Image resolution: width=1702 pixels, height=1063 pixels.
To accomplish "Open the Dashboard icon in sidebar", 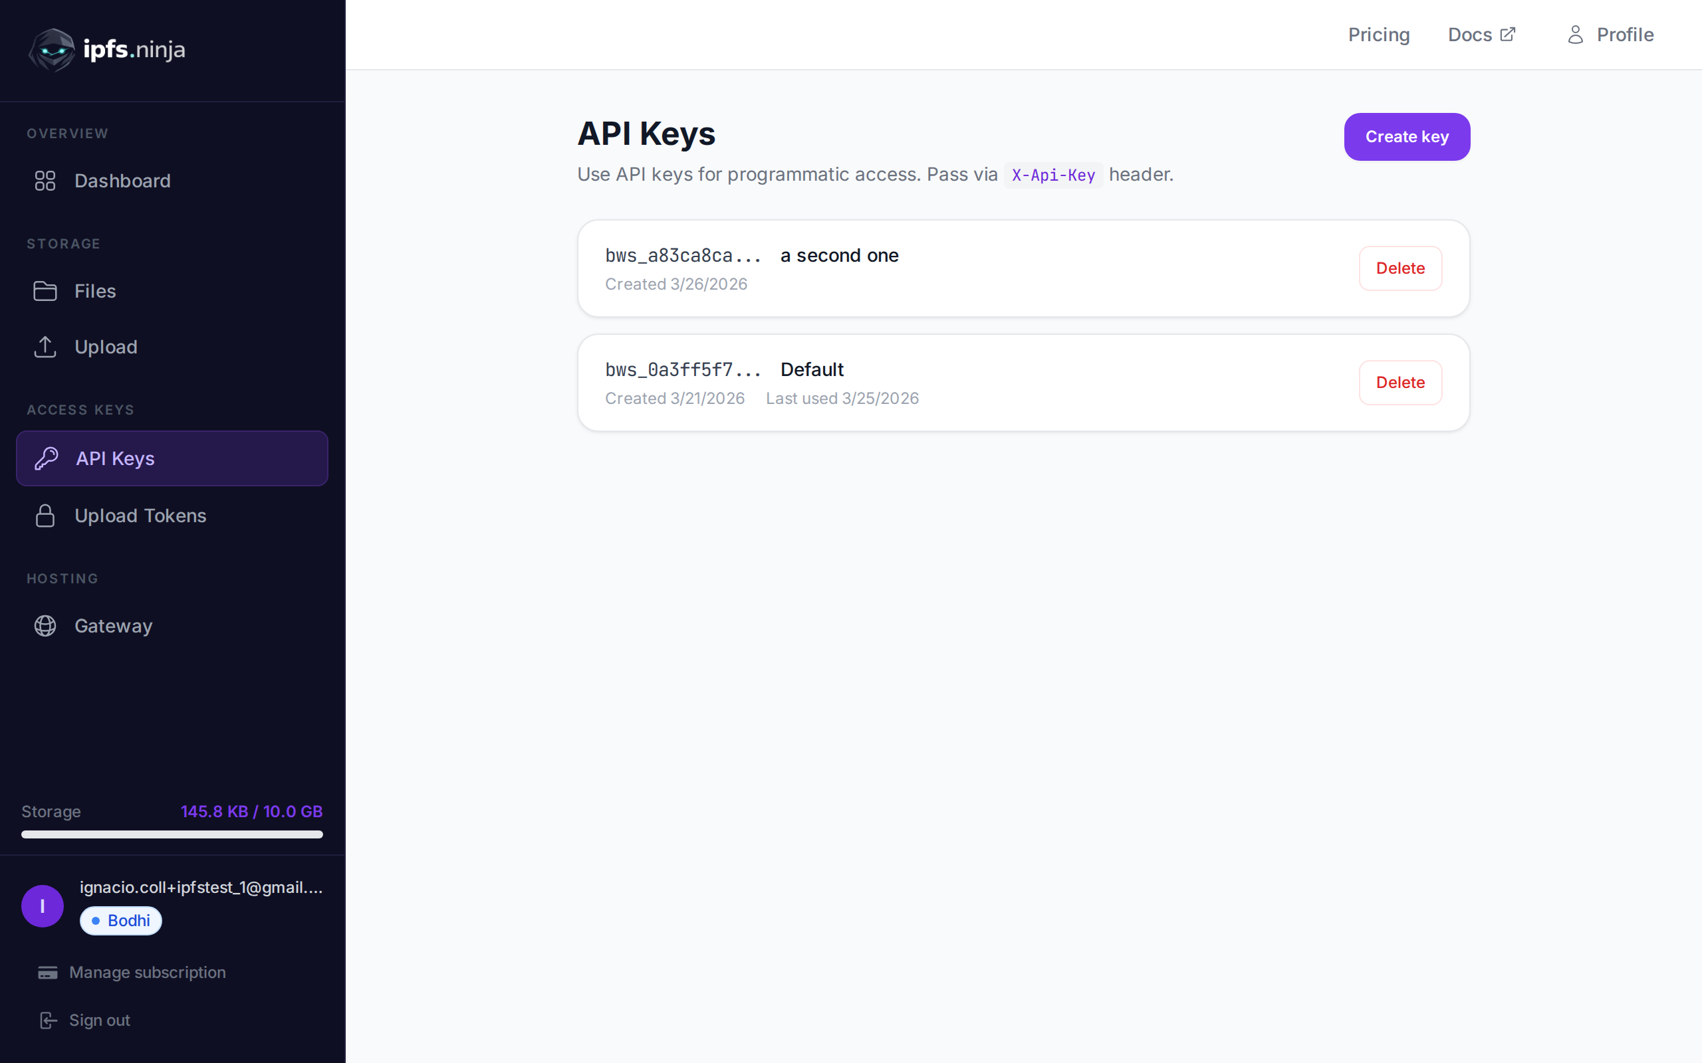I will (x=45, y=181).
